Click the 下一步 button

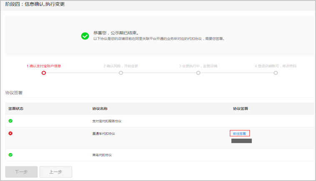pyautogui.click(x=21, y=172)
